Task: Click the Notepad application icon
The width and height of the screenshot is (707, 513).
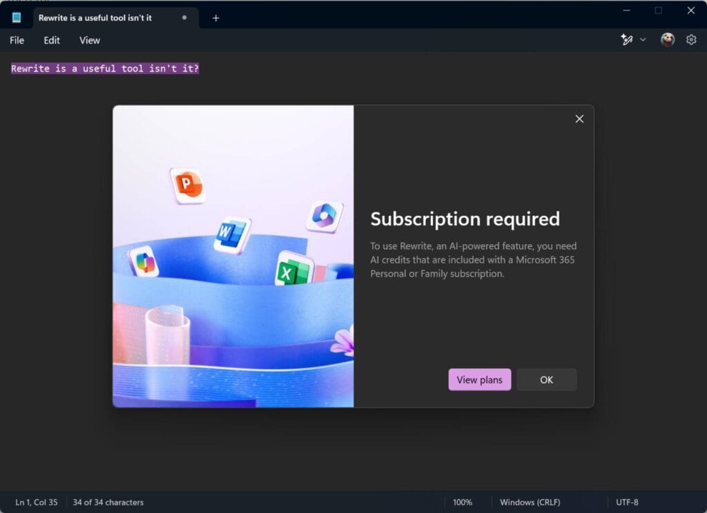Action: pos(15,17)
